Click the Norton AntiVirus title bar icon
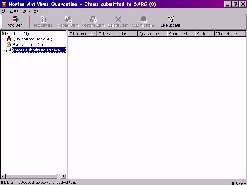This screenshot has width=247, height=185. point(4,4)
